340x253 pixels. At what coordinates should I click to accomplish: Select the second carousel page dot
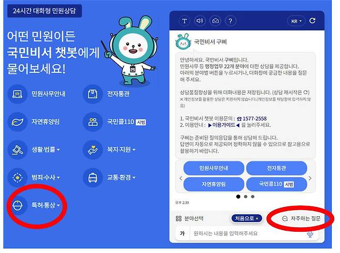coord(245,197)
